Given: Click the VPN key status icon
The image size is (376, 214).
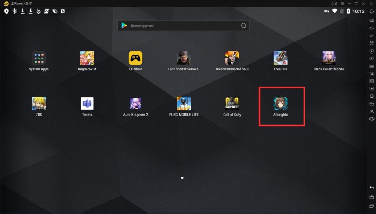Looking at the screenshot, I should pos(326,11).
